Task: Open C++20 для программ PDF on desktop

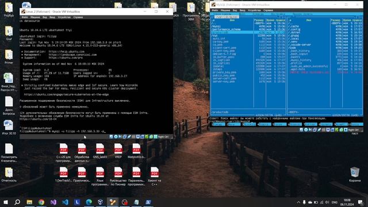Action: (x=63, y=152)
